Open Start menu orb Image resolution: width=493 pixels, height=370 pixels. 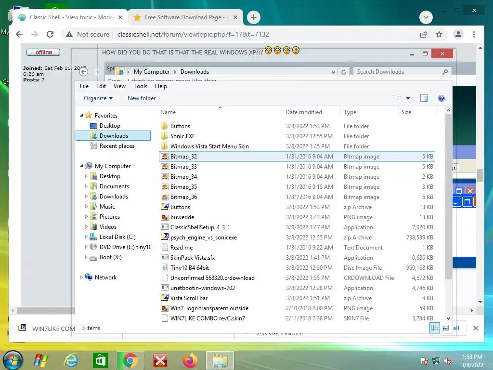(x=13, y=360)
